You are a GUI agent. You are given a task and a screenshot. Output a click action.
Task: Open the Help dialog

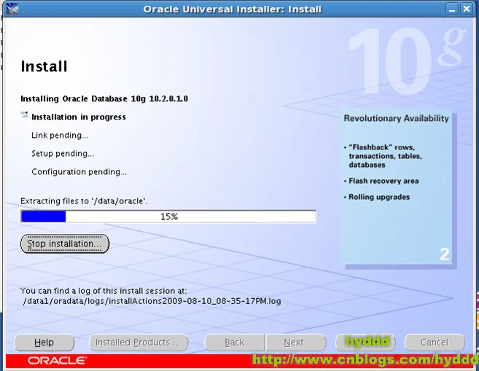44,343
